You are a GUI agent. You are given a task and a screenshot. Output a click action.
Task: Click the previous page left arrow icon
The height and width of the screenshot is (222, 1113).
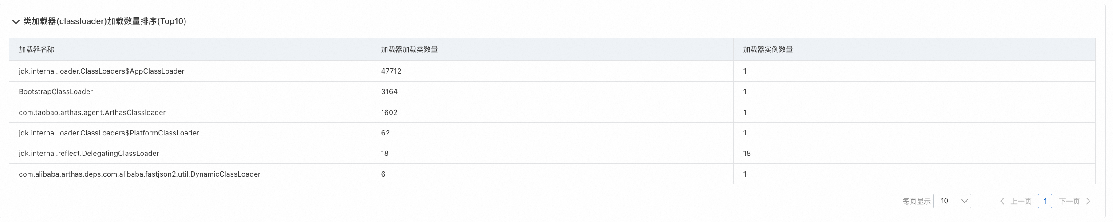[x=1002, y=201]
